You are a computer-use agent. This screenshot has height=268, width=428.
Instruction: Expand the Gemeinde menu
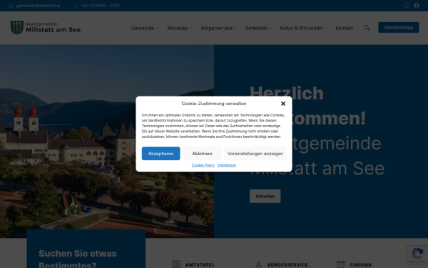tap(144, 28)
